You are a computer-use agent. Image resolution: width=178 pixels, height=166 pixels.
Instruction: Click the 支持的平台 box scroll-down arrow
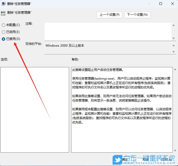pyautogui.click(x=174, y=52)
